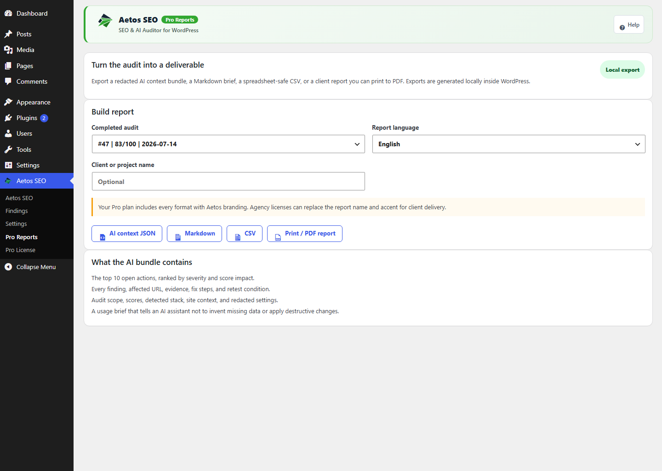Viewport: 662px width, 471px height.
Task: Click the Collapse Menu arrow icon
Action: [x=8, y=267]
